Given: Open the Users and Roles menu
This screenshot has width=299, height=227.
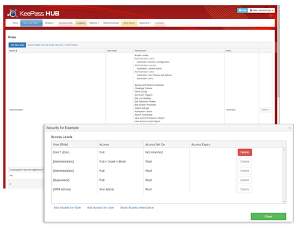Looking at the screenshot, I should tap(31, 23).
